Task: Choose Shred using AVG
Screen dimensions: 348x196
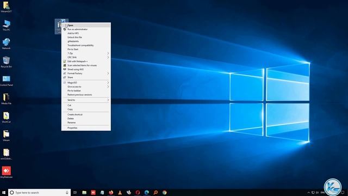Action: point(86,69)
